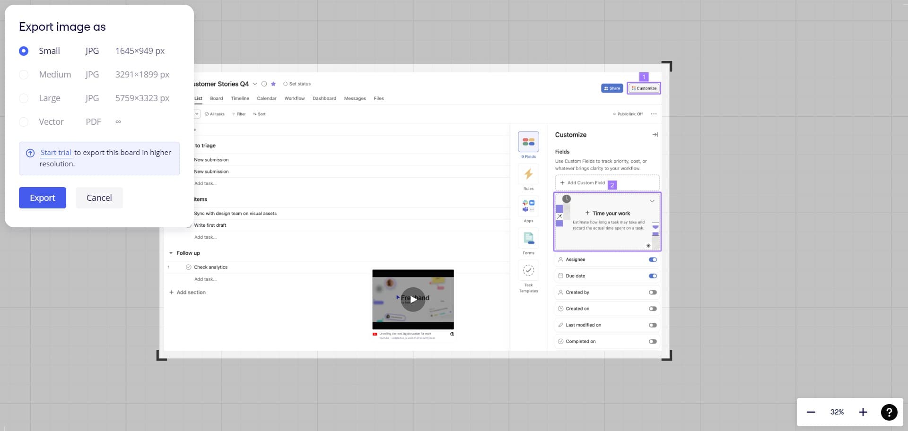This screenshot has width=908, height=431.
Task: Expand the Customer Stories Q4 title dropdown
Action: point(254,84)
